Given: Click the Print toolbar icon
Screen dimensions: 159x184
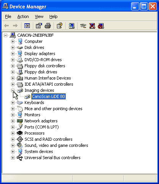Looking at the screenshot, I should (48, 26).
